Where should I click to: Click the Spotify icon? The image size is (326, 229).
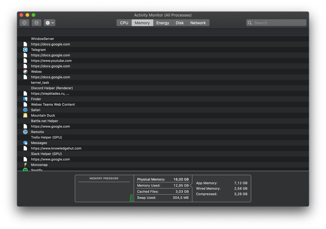point(25,170)
